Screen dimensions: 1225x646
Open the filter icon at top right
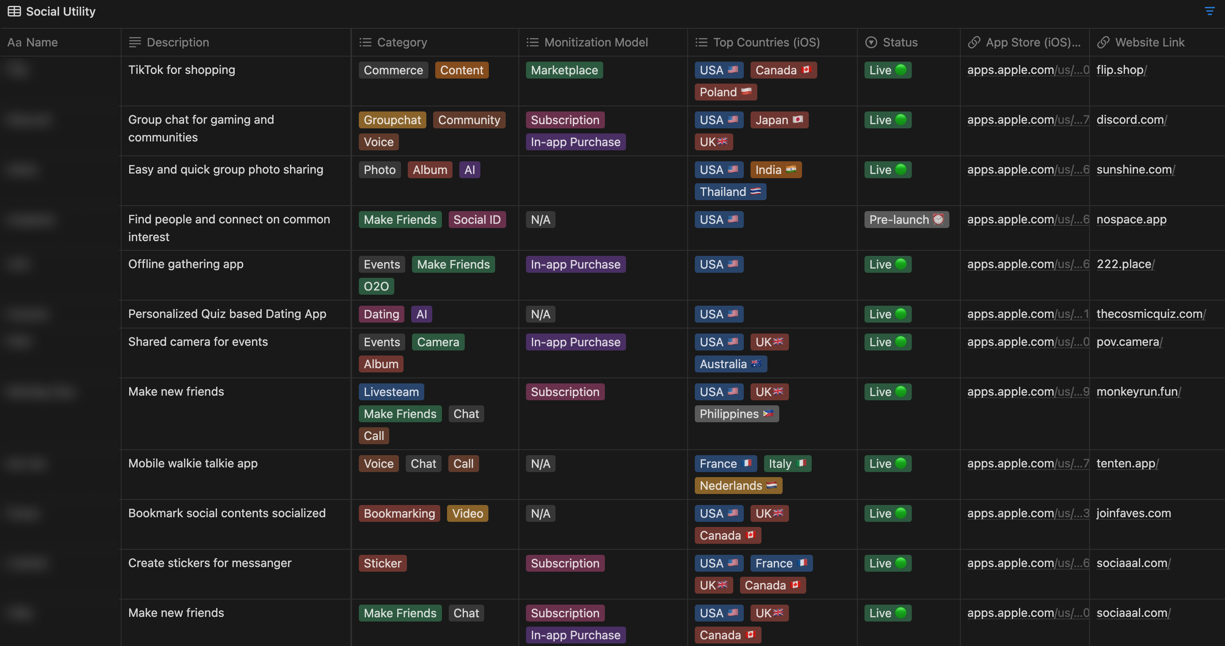coord(1210,11)
